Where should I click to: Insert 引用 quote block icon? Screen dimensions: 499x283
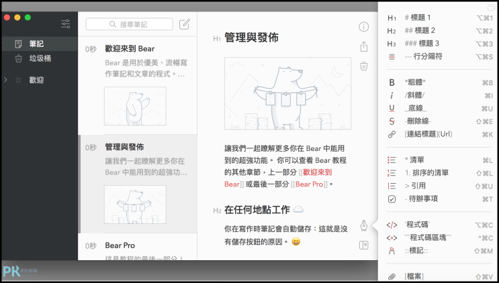pos(392,186)
